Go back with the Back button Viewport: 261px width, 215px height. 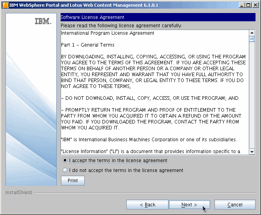tap(147, 205)
